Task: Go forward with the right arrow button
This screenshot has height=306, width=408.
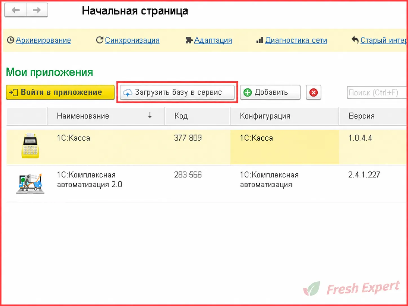Action: point(37,10)
